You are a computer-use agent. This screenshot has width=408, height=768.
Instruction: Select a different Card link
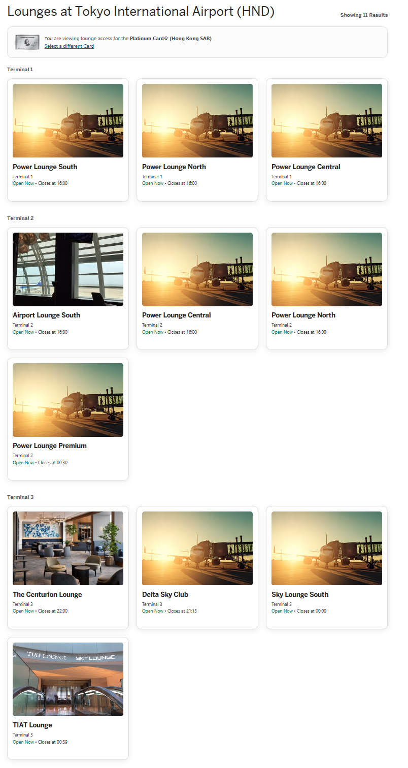[x=69, y=46]
